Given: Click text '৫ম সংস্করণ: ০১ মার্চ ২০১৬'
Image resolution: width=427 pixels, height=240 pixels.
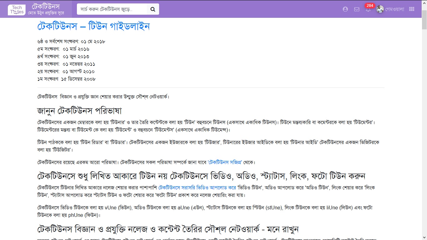Looking at the screenshot, I should click(x=63, y=49).
